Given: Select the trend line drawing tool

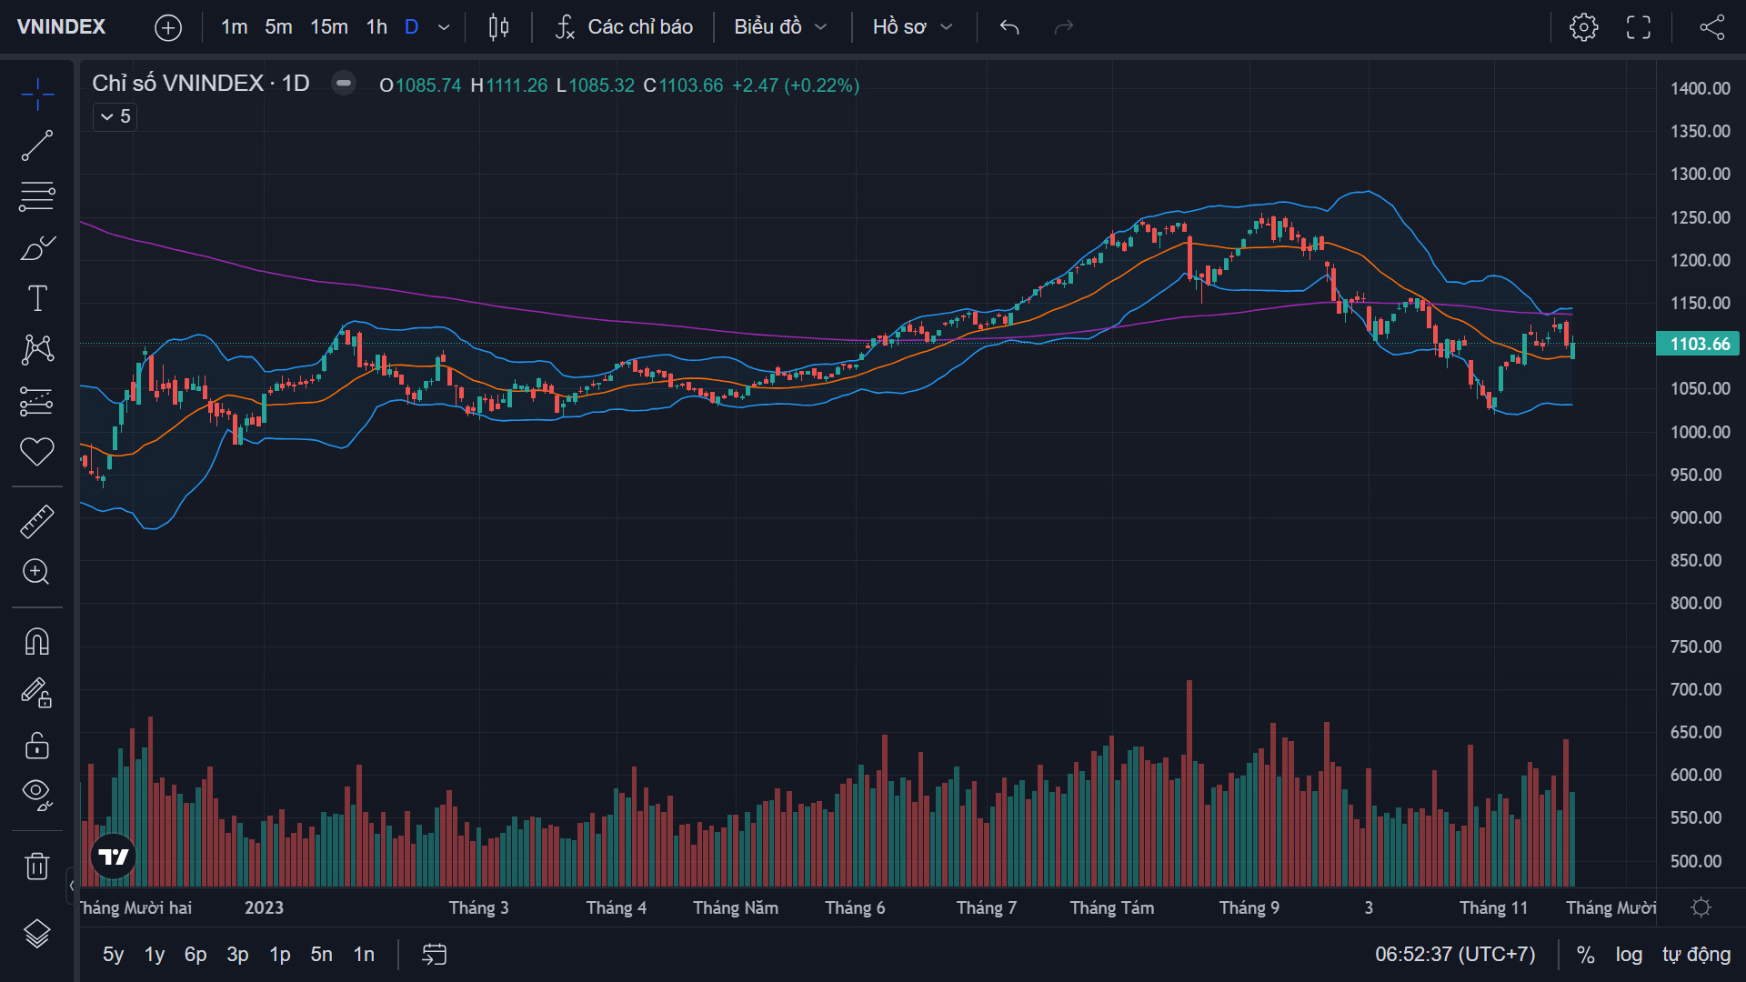Looking at the screenshot, I should tap(37, 145).
